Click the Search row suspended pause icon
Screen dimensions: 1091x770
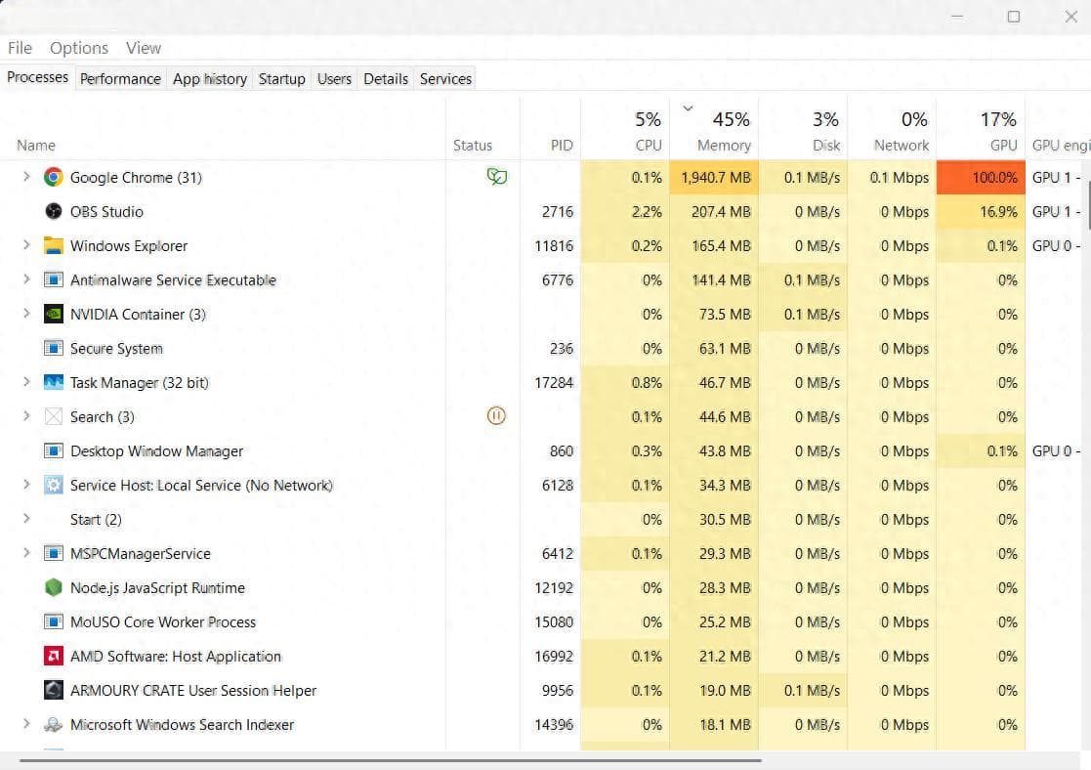click(x=496, y=415)
